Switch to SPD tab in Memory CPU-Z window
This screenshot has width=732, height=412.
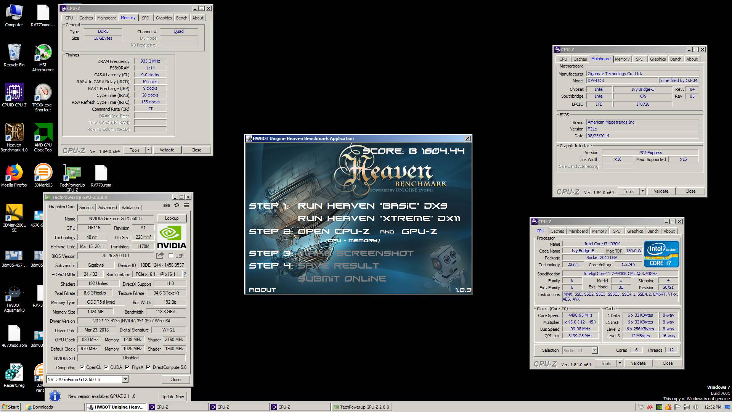point(146,18)
